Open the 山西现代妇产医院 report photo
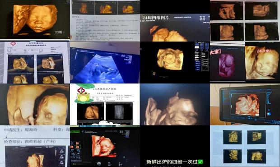Viewport: 280px width, 167px height. pos(105,104)
